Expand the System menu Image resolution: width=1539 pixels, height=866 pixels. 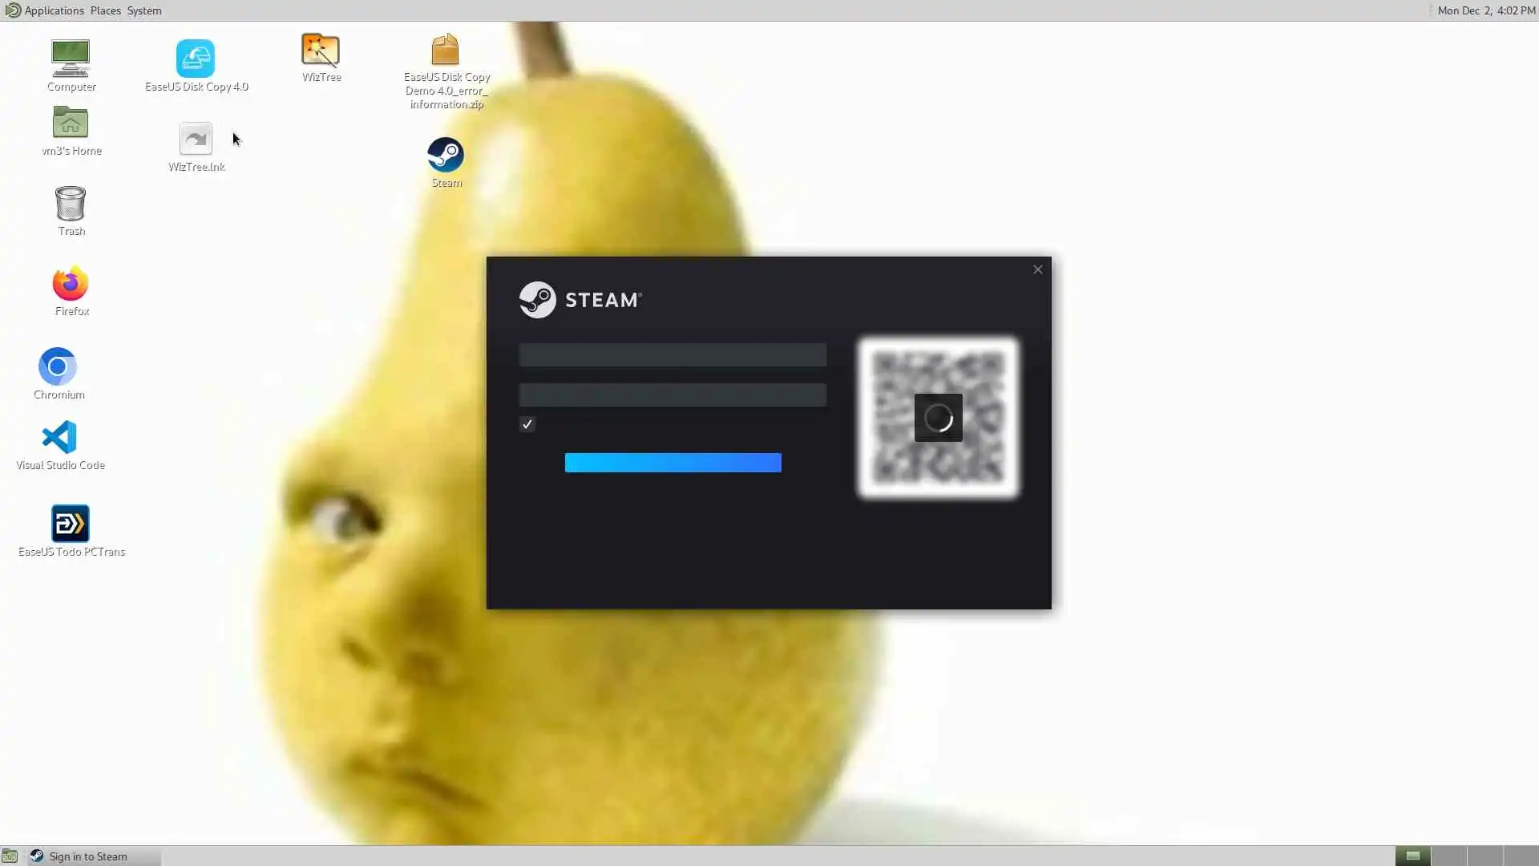tap(144, 10)
